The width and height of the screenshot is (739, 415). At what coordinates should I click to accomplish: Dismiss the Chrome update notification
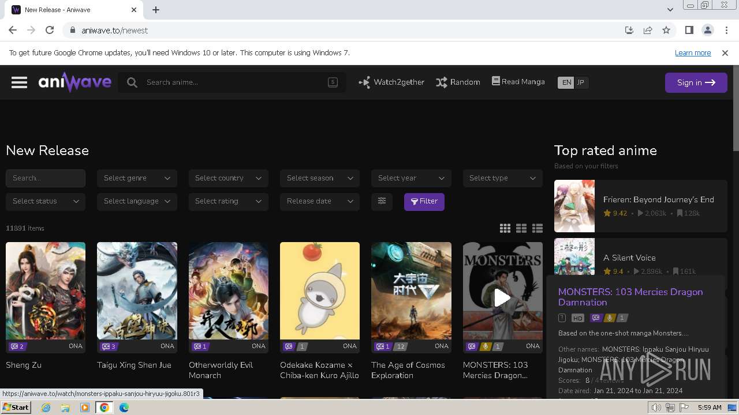click(725, 52)
